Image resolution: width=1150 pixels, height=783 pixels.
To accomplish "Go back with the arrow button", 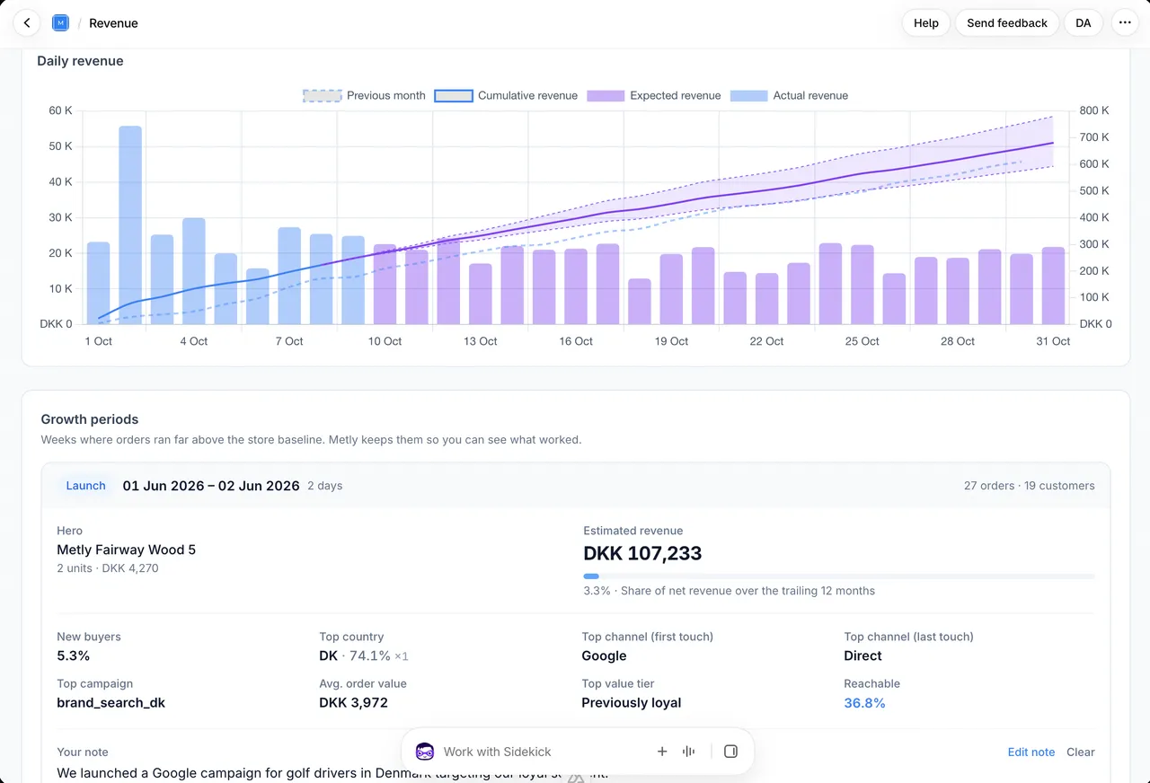I will (x=27, y=23).
